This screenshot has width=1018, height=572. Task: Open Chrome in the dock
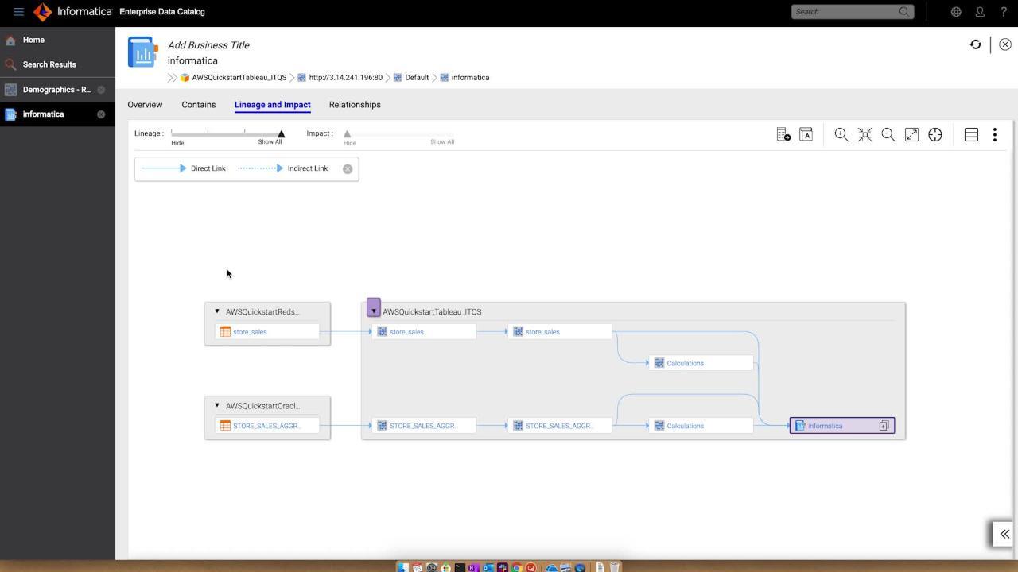pos(517,567)
